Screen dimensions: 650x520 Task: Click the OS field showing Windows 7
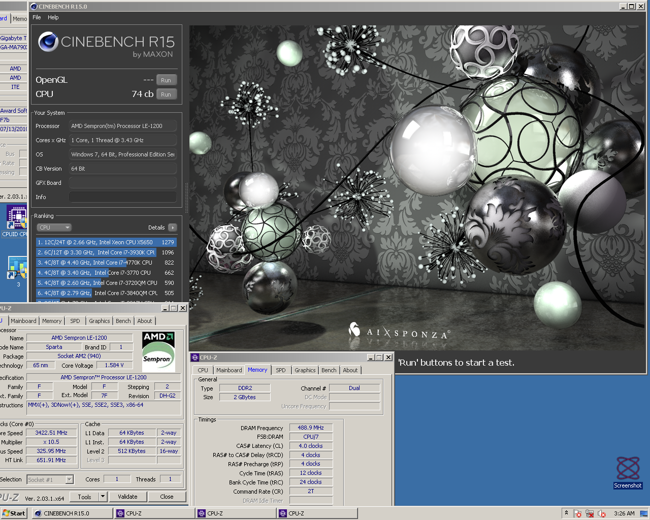[123, 154]
